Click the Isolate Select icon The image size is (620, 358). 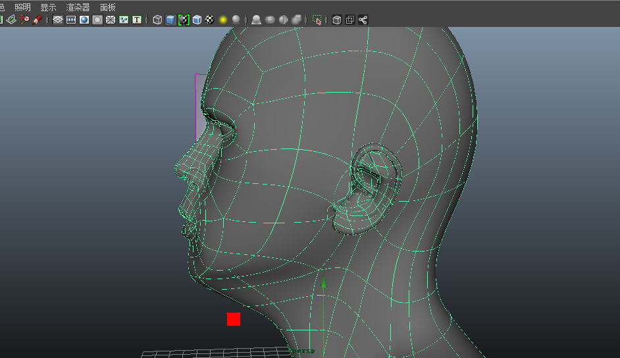pos(318,20)
